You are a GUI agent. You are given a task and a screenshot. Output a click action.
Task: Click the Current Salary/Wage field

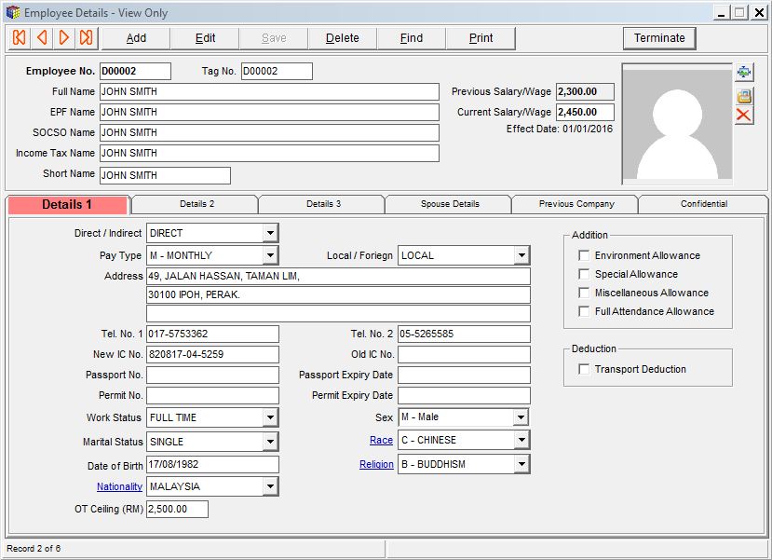585,112
